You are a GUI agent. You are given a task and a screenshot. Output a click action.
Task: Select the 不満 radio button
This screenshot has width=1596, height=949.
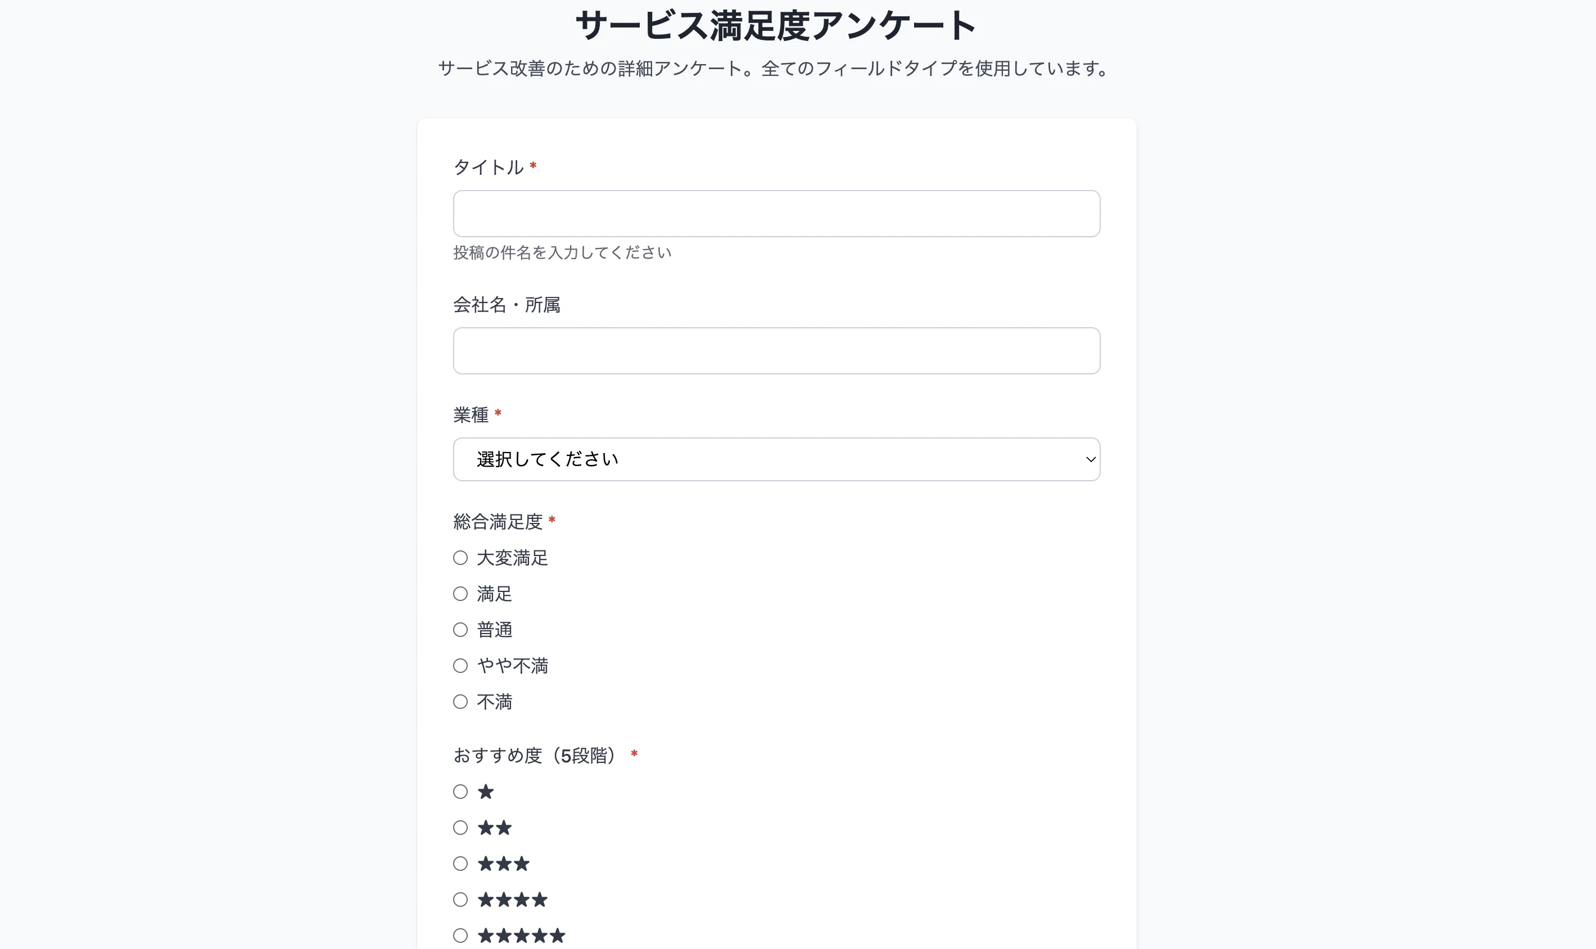(x=460, y=701)
